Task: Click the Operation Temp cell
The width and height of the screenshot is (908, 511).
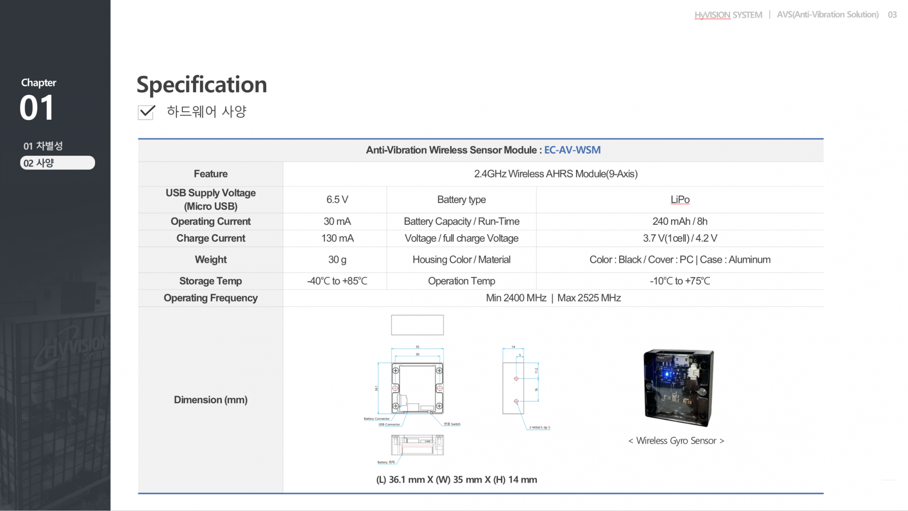Action: (461, 281)
